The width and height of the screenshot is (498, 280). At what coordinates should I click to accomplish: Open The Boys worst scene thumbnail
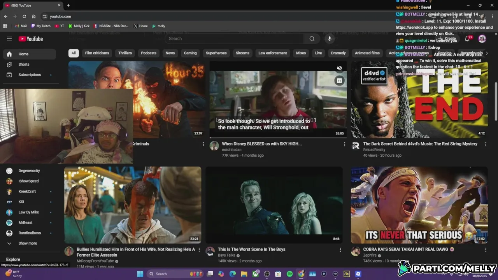point(274,205)
